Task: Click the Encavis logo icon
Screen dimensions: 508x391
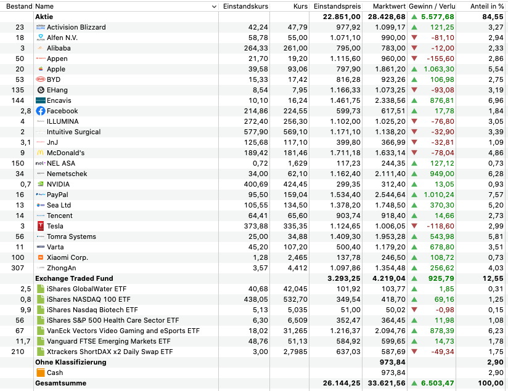Action: click(x=41, y=100)
